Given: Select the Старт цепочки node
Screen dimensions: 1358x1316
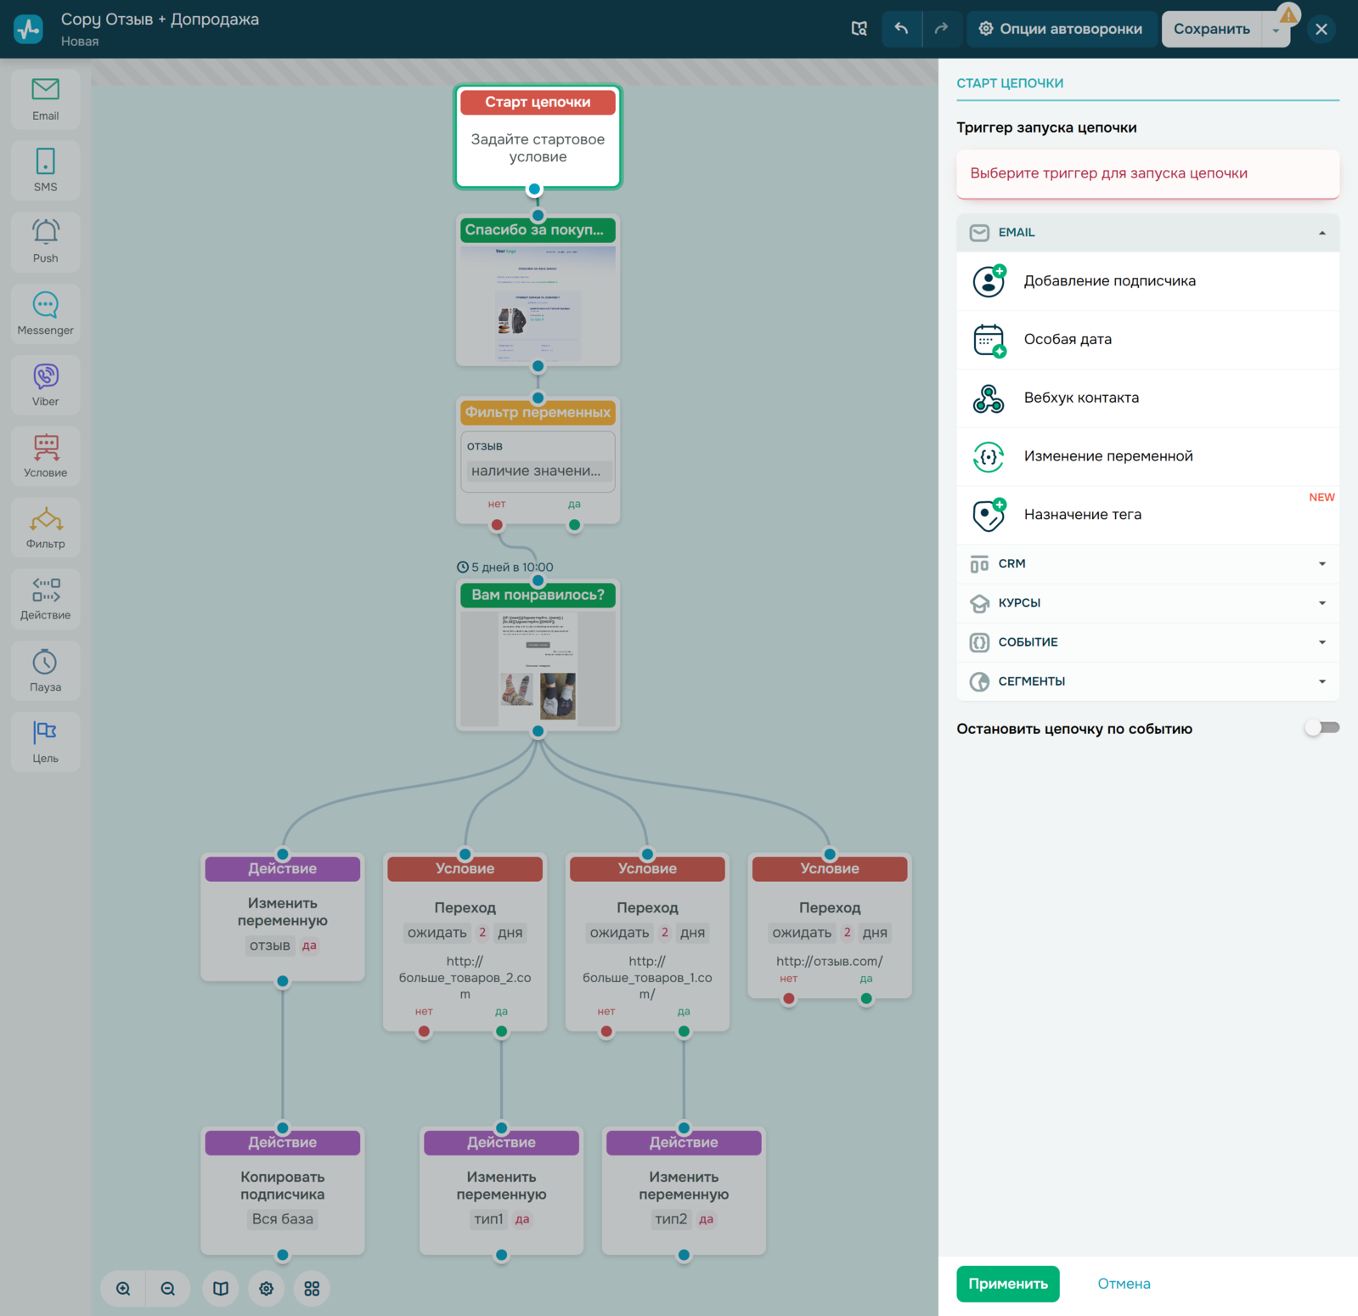Looking at the screenshot, I should click(x=538, y=137).
